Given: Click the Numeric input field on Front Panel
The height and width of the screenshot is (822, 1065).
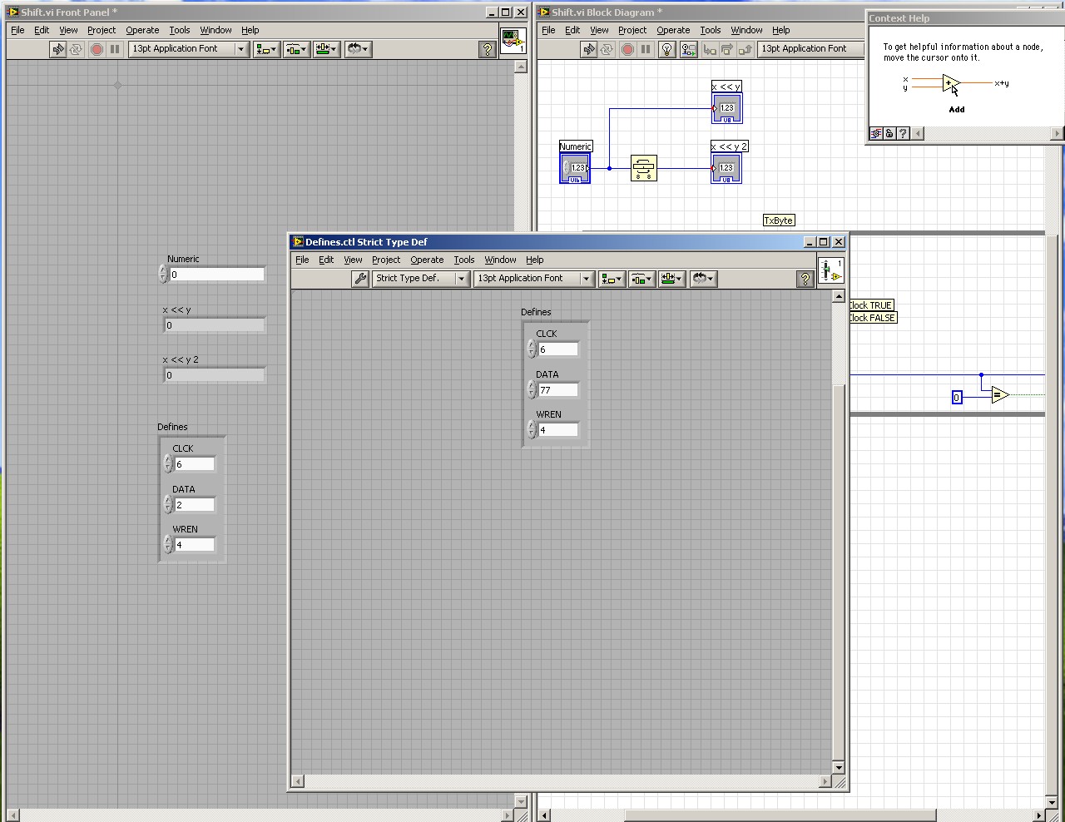Looking at the screenshot, I should pyautogui.click(x=216, y=275).
